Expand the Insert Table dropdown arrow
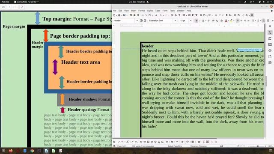274x154 pixels. 187,15
